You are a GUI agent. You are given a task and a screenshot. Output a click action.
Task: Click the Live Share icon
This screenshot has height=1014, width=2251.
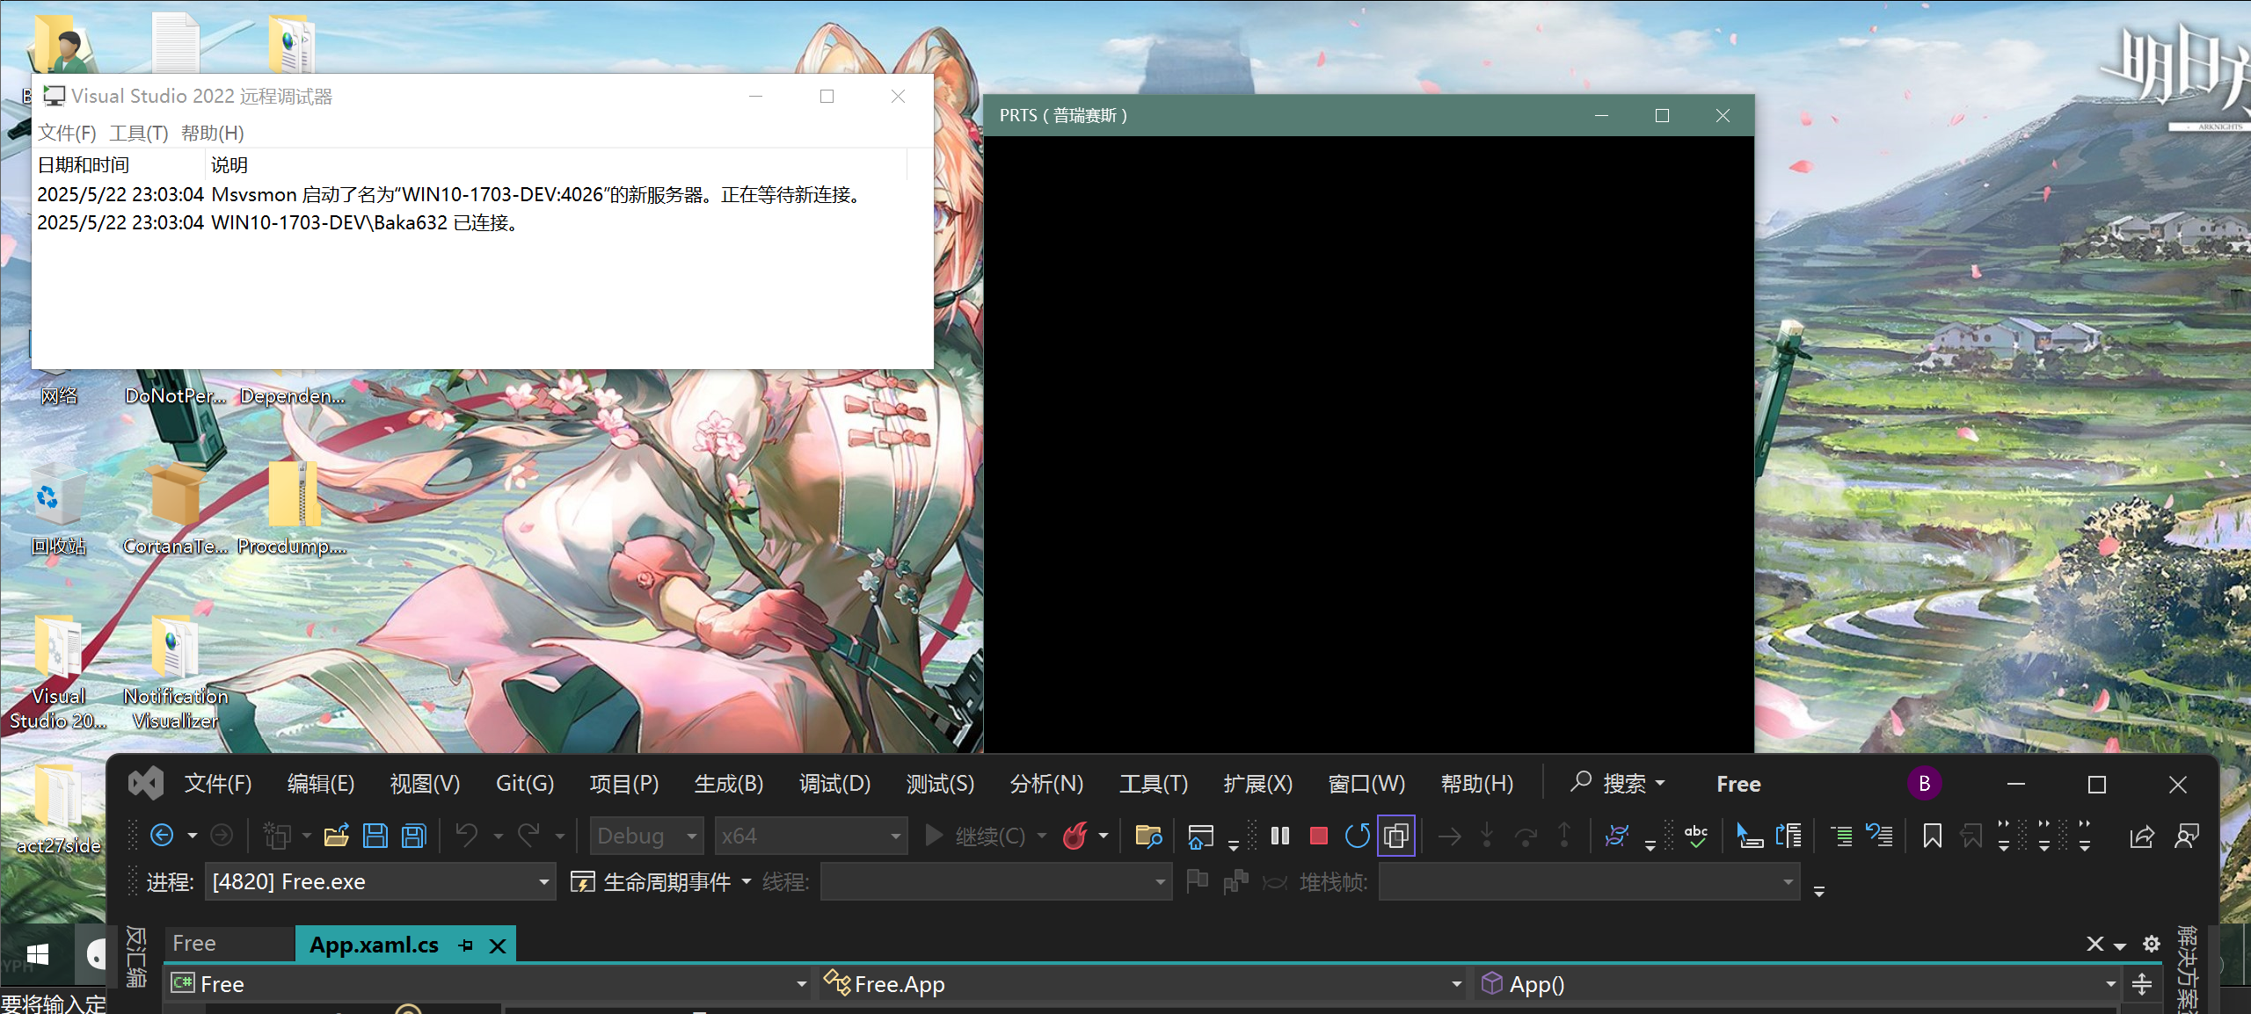pos(2141,836)
